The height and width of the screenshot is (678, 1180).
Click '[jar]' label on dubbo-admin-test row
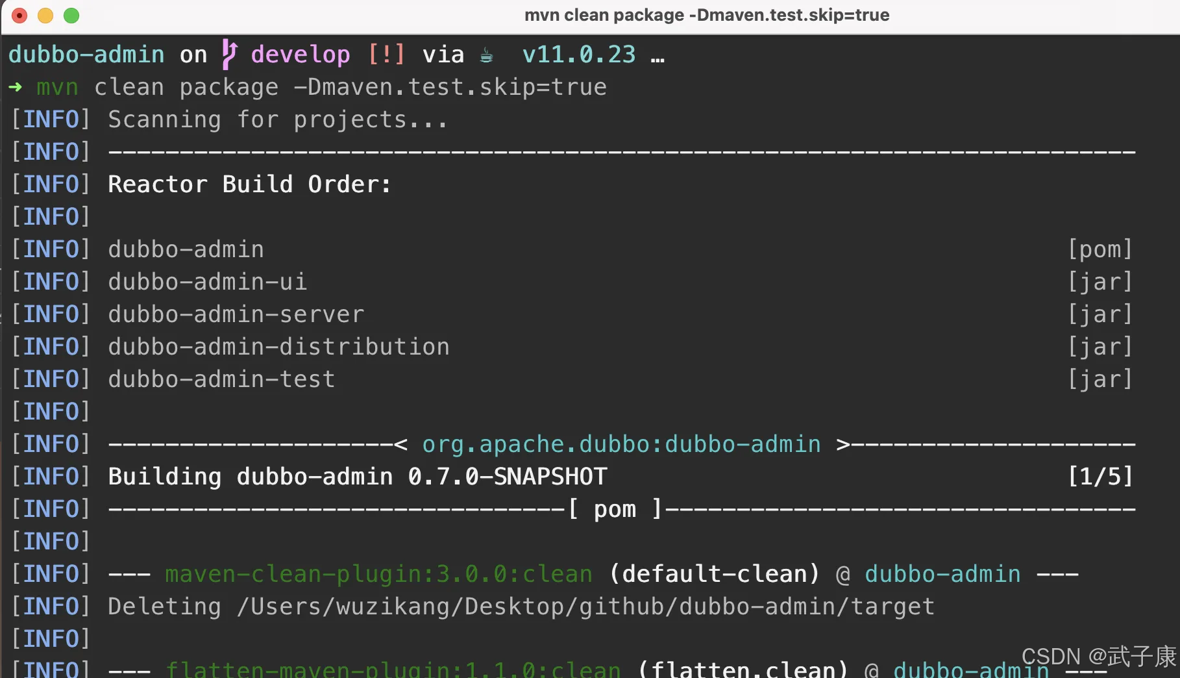[x=1101, y=379]
